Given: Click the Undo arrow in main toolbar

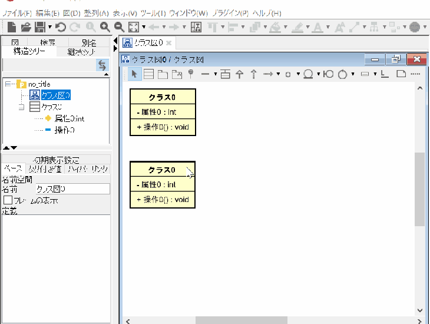Looking at the screenshot, I should pos(61,27).
